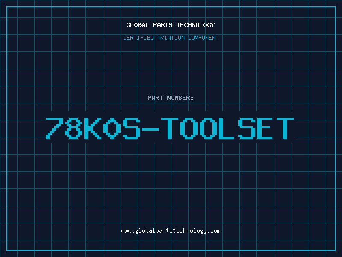Open the www.globalpartstechnology.com link
The width and height of the screenshot is (342, 257).
coord(171,231)
